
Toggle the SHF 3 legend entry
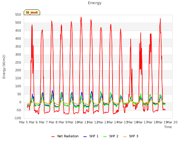click(x=131, y=136)
